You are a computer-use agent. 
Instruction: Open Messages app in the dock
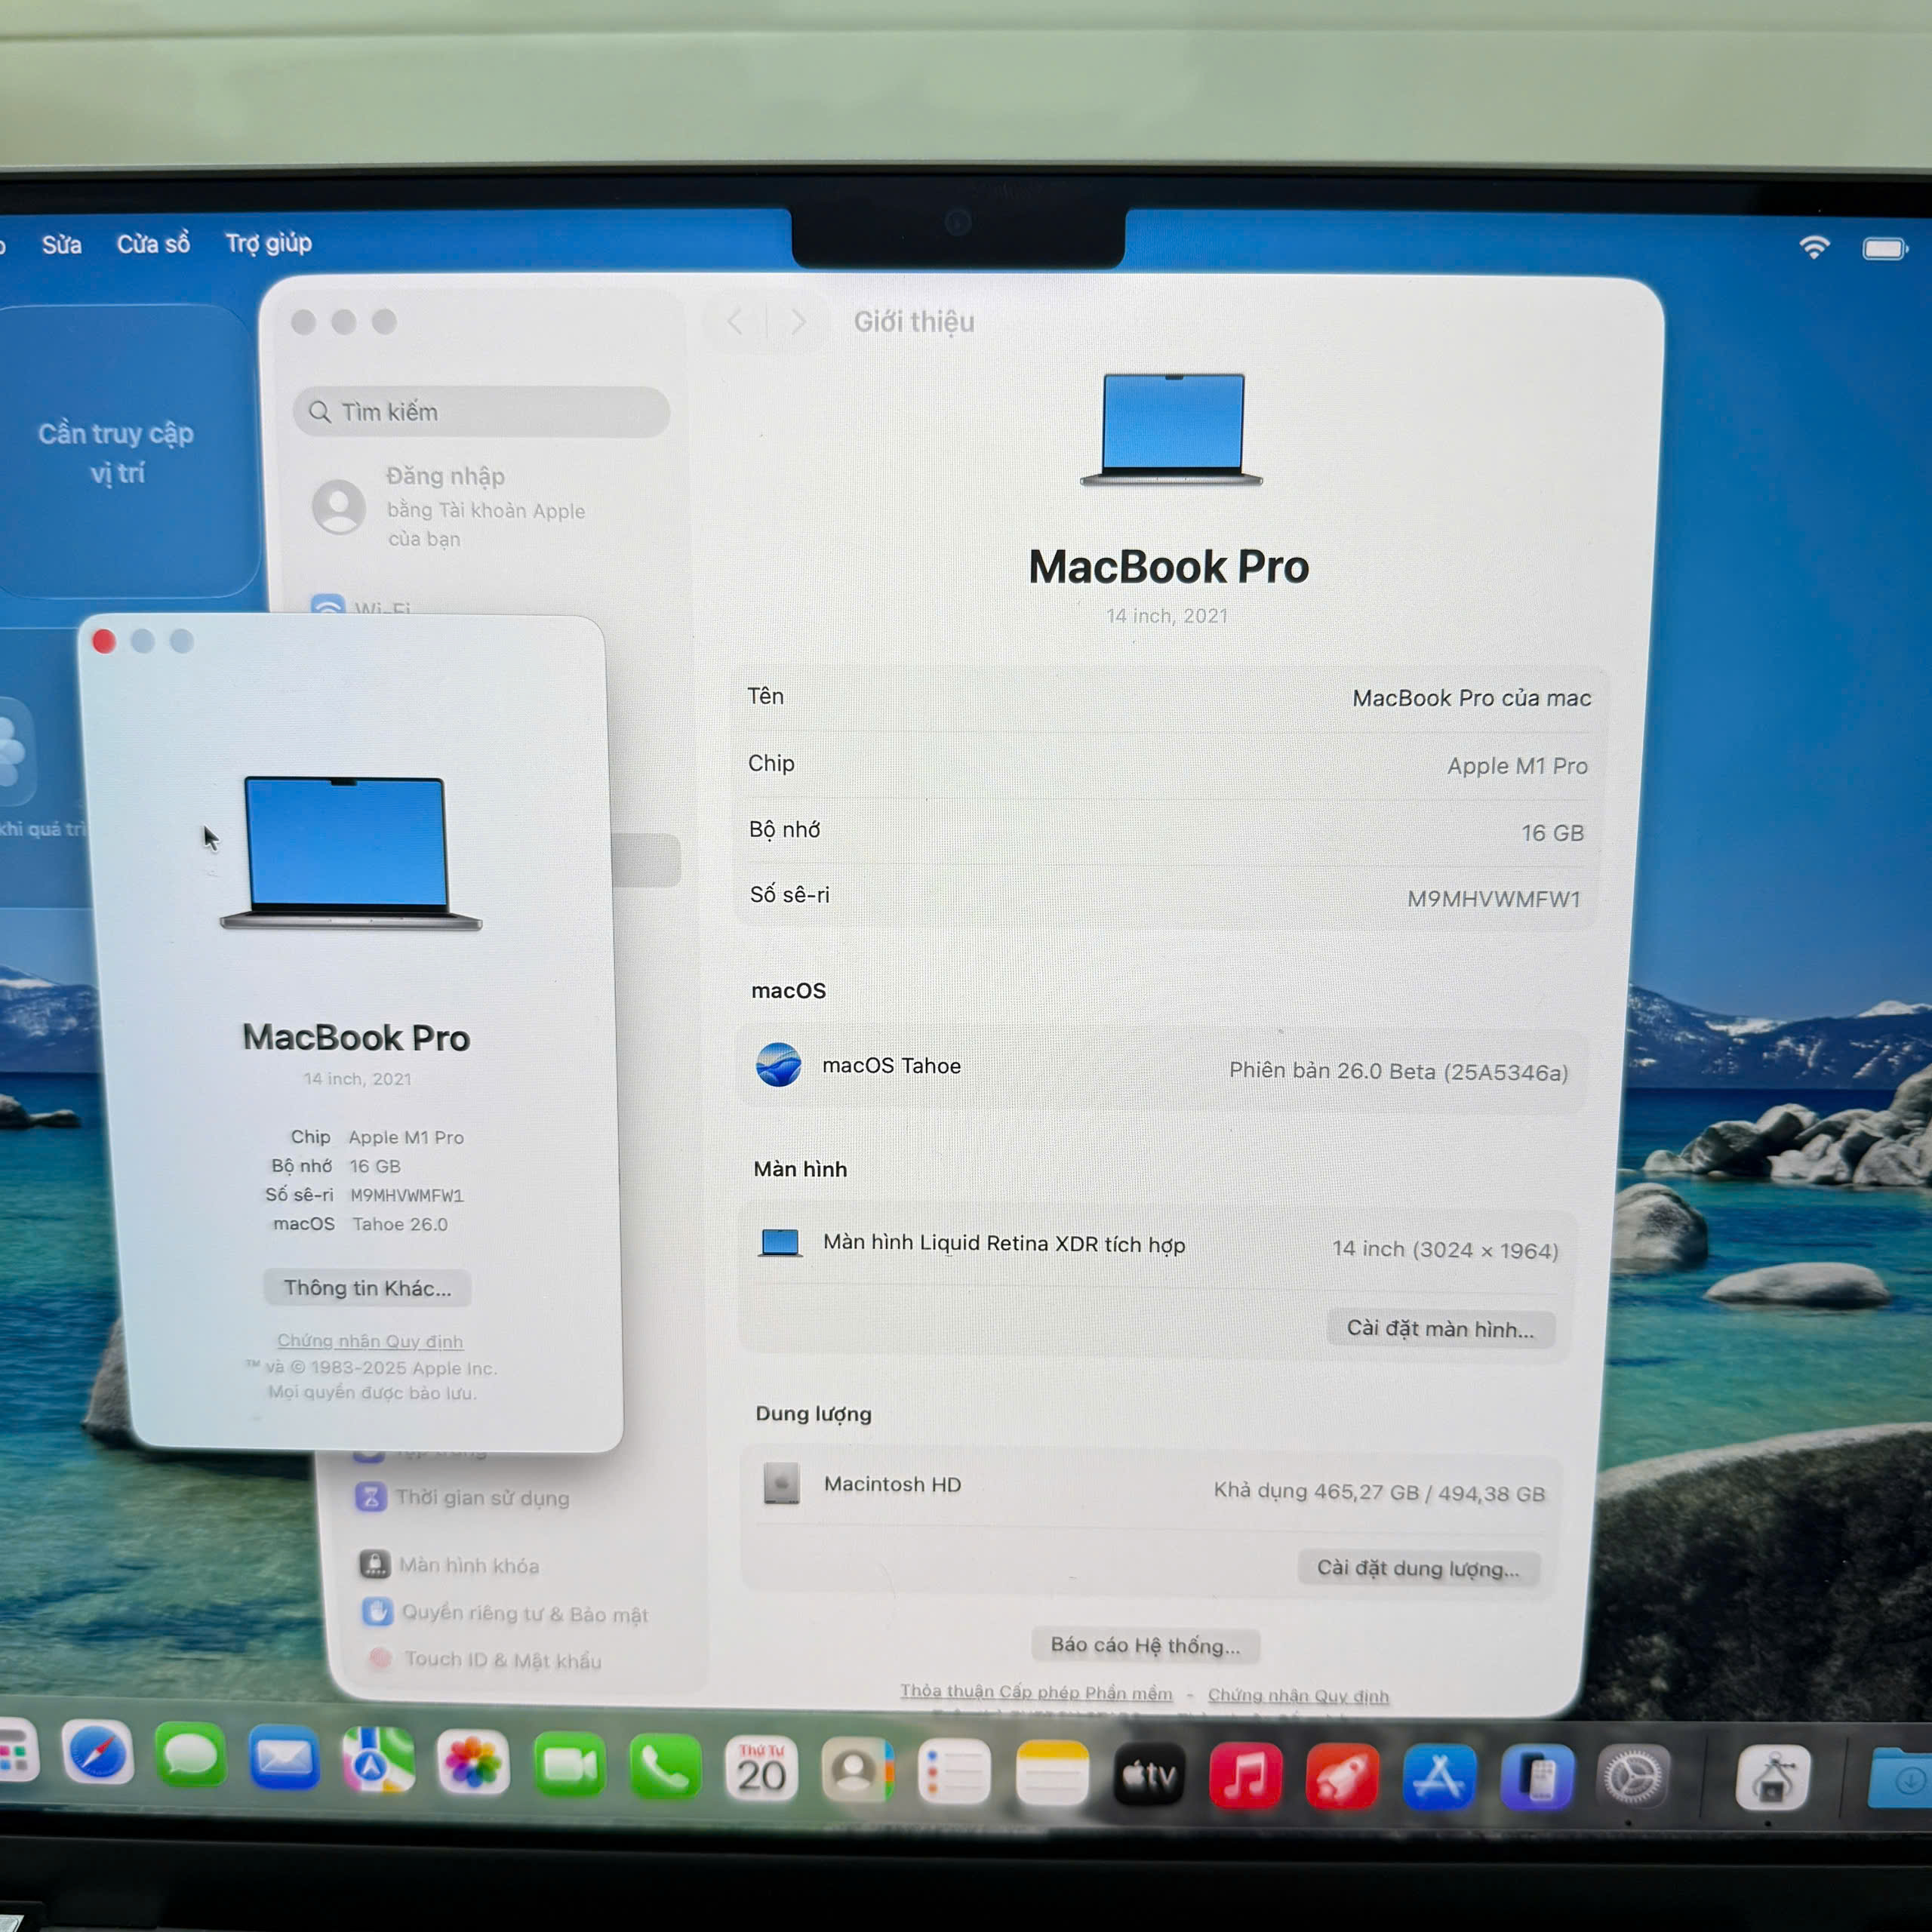[191, 1755]
